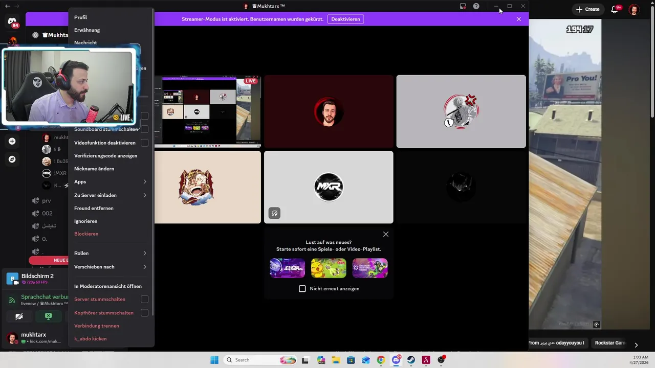Open OBS Studio from the taskbar

click(441, 360)
